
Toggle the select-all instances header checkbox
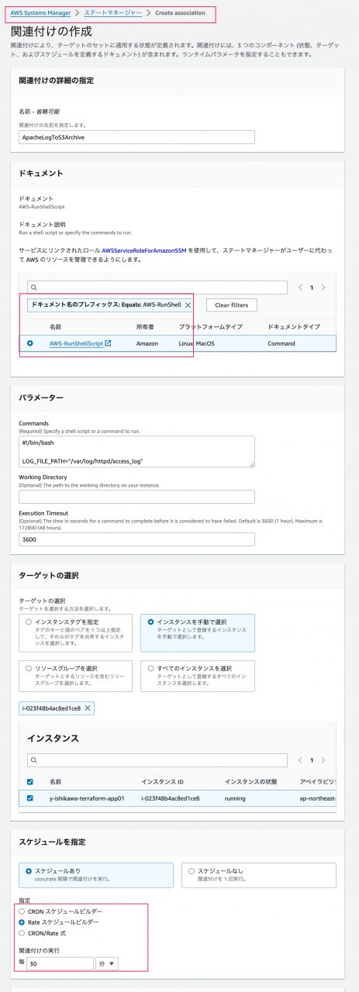point(30,782)
